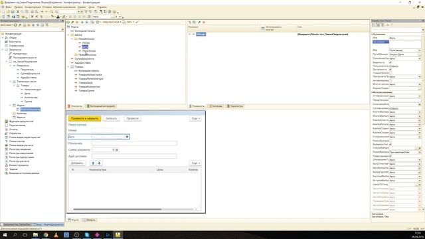This screenshot has width=425, height=239.
Task: Click move down arrow in form elements toolbar
Action: [87, 22]
